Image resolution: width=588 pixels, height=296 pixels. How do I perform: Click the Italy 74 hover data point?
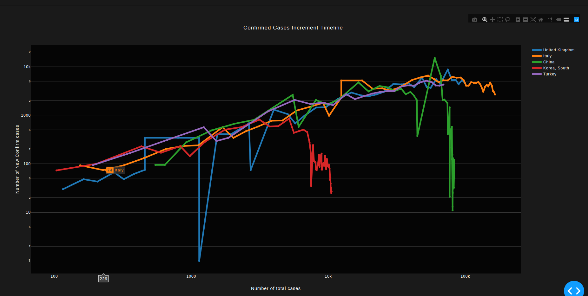point(104,170)
